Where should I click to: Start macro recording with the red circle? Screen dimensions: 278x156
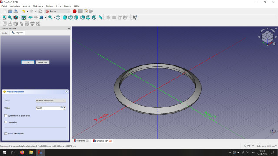(74, 11)
